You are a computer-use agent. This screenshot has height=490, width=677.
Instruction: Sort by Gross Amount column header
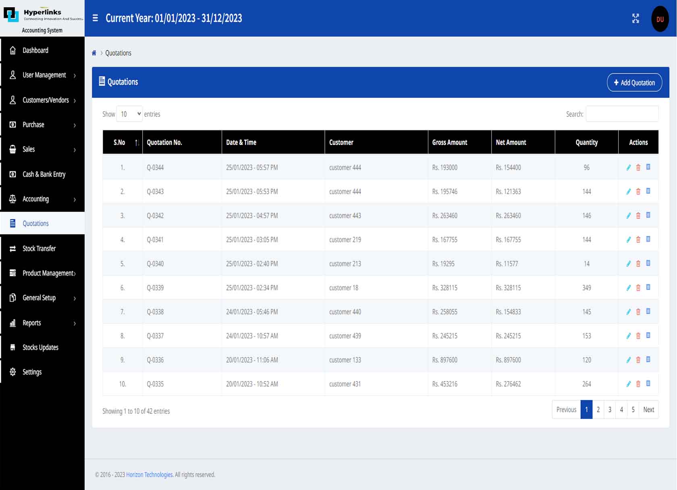[x=460, y=142]
